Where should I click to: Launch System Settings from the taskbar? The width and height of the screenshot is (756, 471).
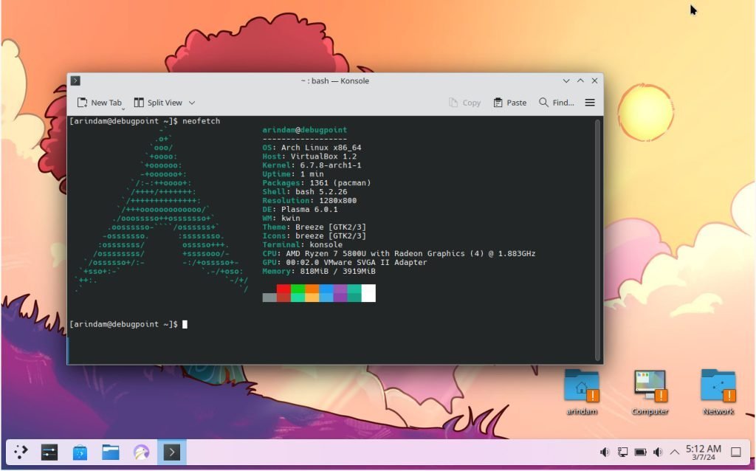(49, 453)
